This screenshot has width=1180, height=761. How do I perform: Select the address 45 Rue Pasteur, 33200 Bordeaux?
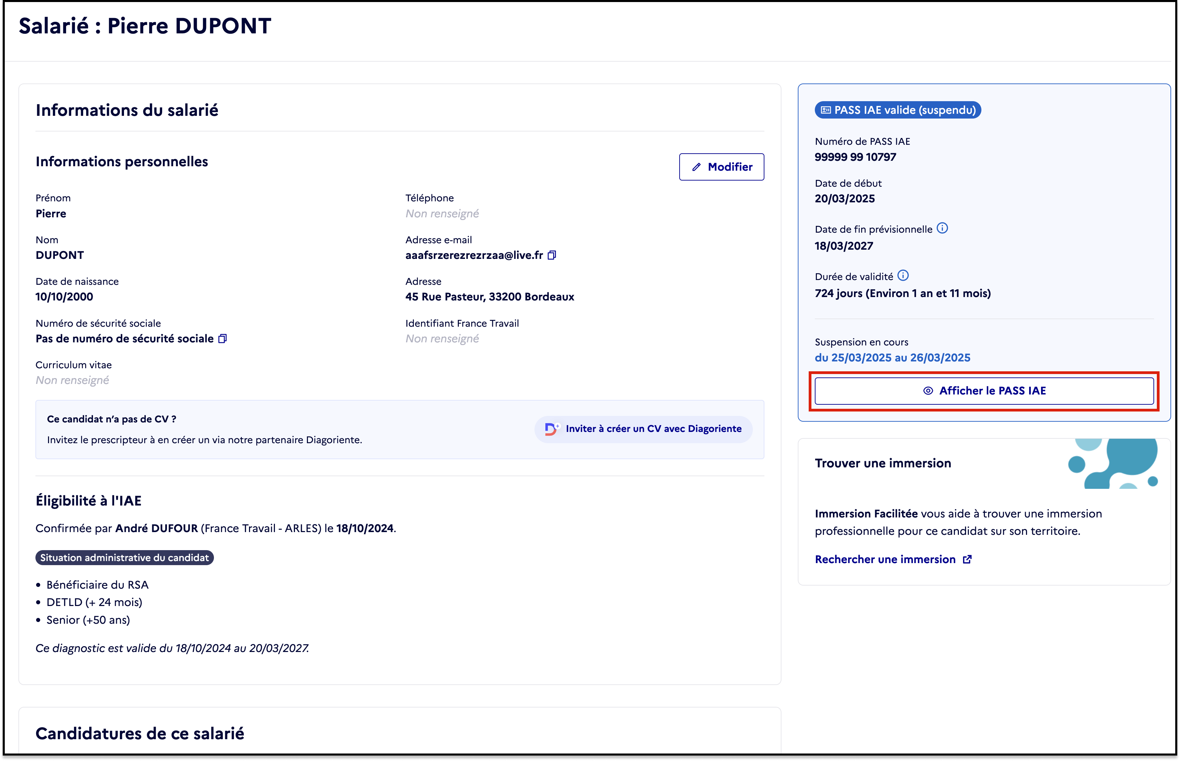pyautogui.click(x=490, y=297)
